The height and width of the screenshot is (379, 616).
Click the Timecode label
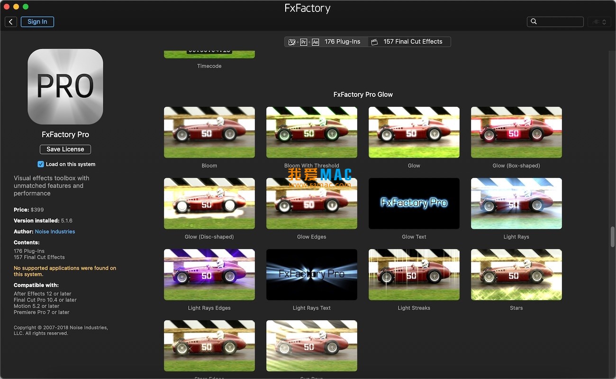tap(209, 66)
